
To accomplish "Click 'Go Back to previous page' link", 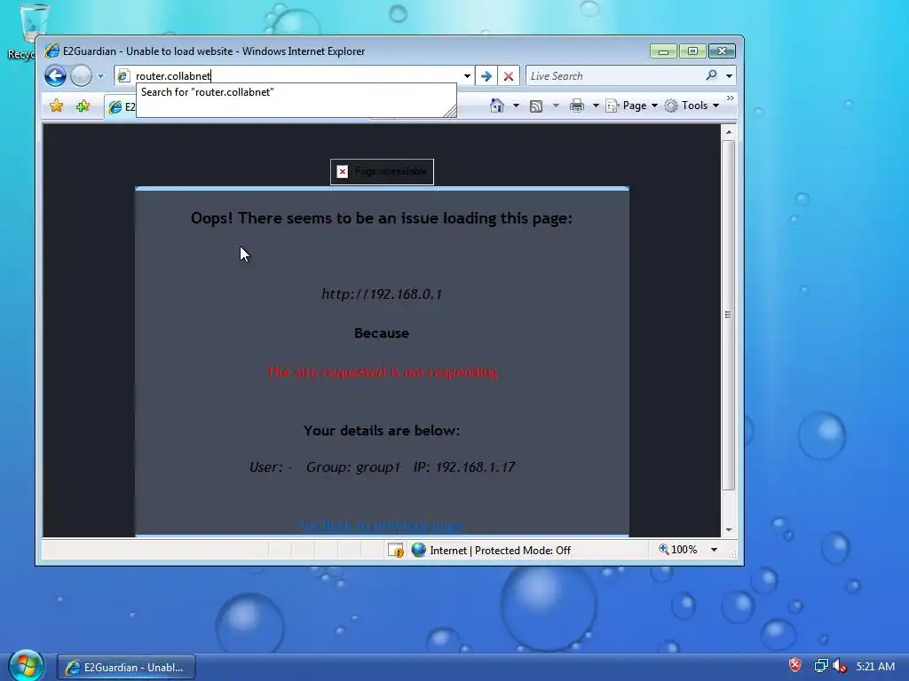I will click(382, 525).
